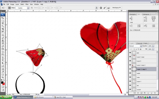Screen dimensions: 159x99
Task: Click the Windows Start button
Action: [x=6, y=97]
